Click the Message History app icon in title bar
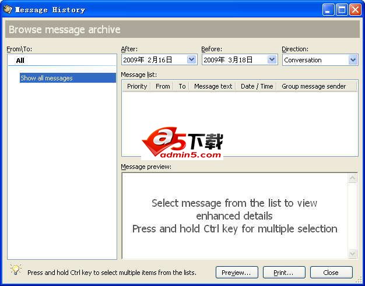Screen dimensions: 365x286 [x=8, y=9]
